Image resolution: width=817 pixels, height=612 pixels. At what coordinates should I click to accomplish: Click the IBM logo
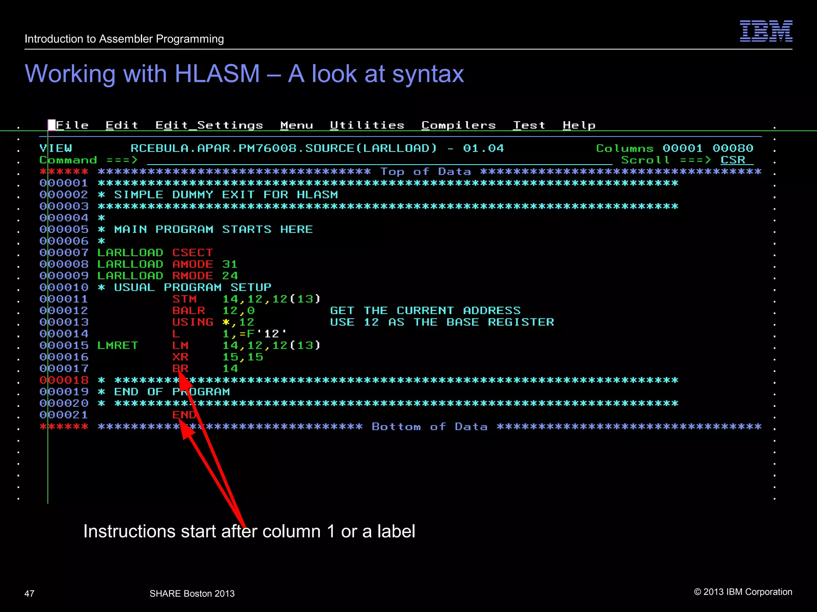(x=766, y=31)
